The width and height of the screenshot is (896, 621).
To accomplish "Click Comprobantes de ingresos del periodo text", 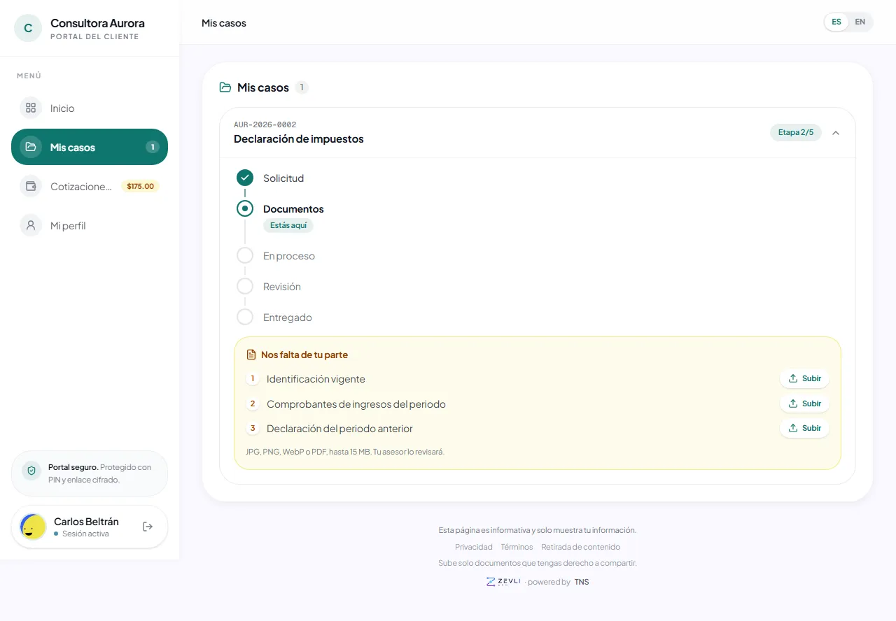I will (356, 404).
